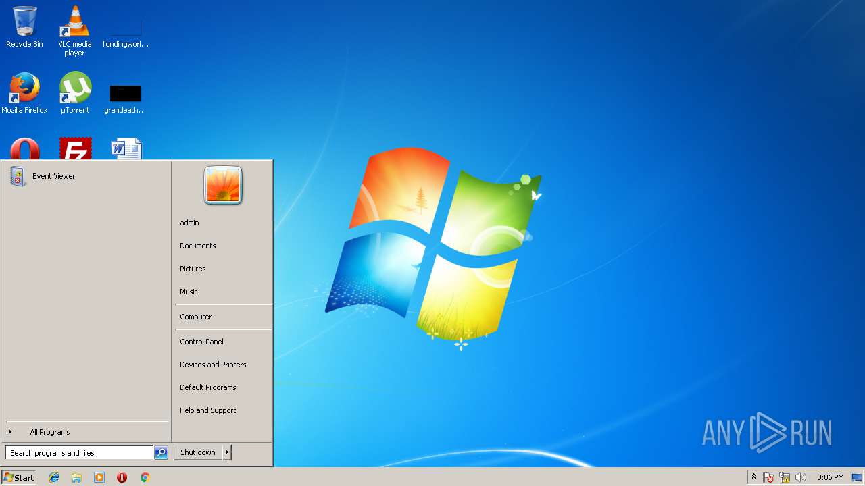This screenshot has height=486, width=865.
Task: Open the volume speaker icon
Action: coord(801,477)
